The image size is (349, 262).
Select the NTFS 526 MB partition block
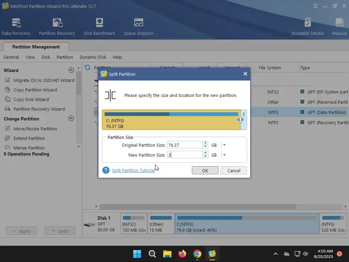(333, 224)
